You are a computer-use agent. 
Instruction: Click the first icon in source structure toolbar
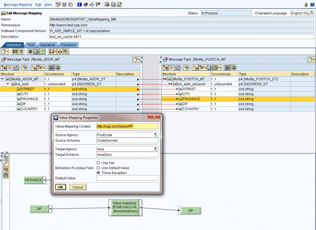(x=4, y=68)
